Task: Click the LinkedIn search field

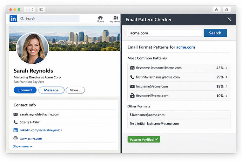Action: [x=49, y=19]
